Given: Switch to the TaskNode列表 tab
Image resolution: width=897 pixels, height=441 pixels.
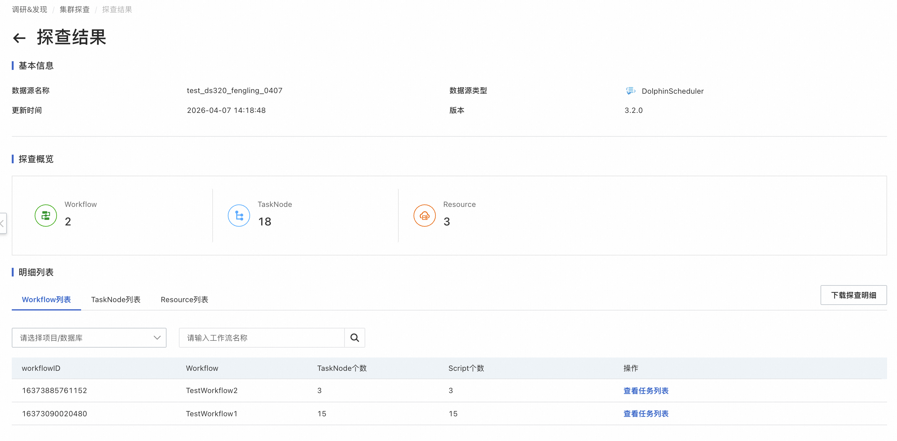Looking at the screenshot, I should (x=116, y=299).
